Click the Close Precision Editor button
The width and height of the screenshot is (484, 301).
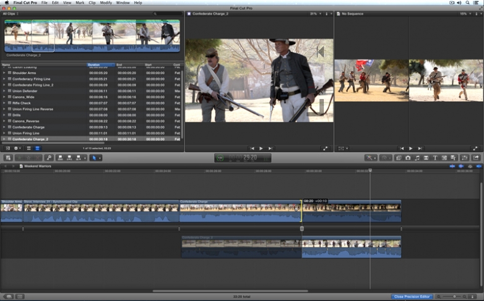coord(412,297)
